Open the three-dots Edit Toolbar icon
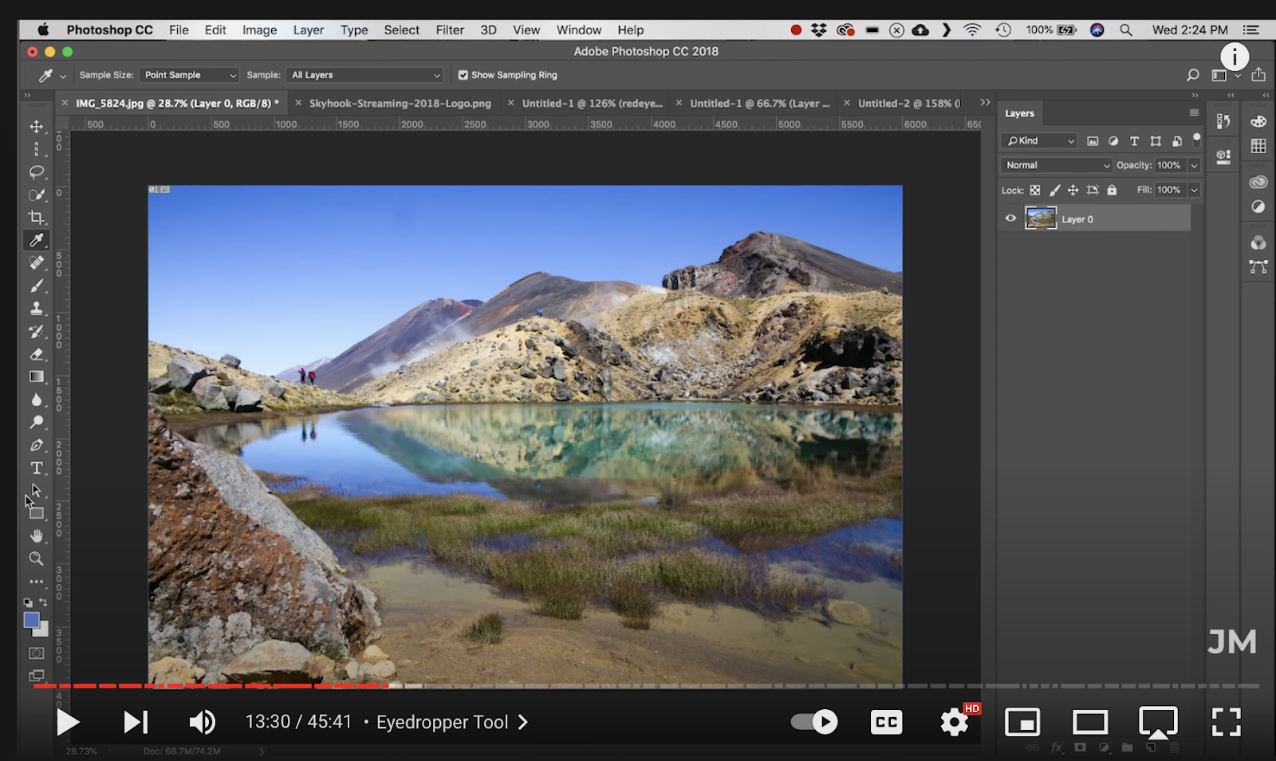This screenshot has width=1276, height=761. coord(37,582)
